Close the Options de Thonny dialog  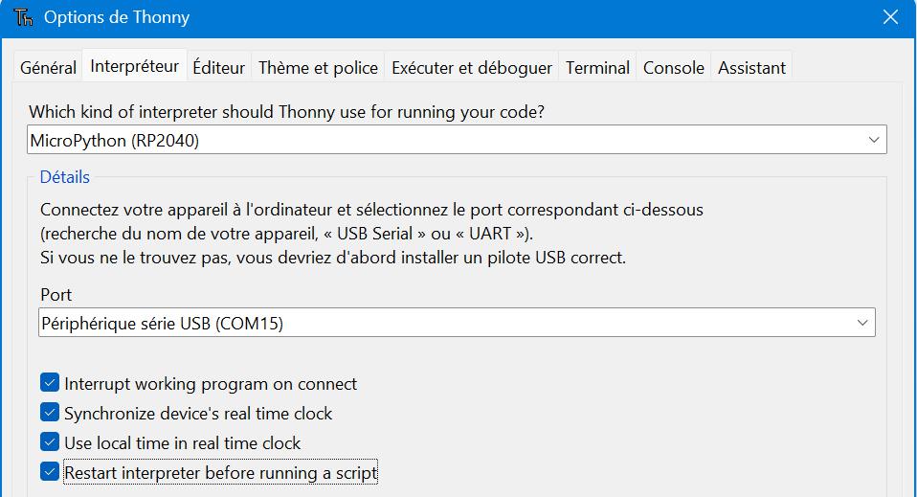pos(890,17)
